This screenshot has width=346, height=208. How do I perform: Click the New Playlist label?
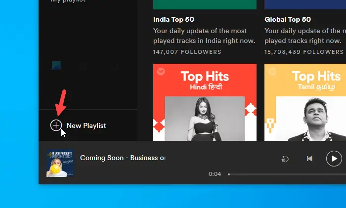coord(86,125)
